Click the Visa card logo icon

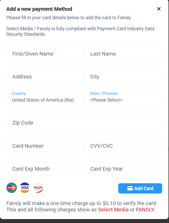25,188
